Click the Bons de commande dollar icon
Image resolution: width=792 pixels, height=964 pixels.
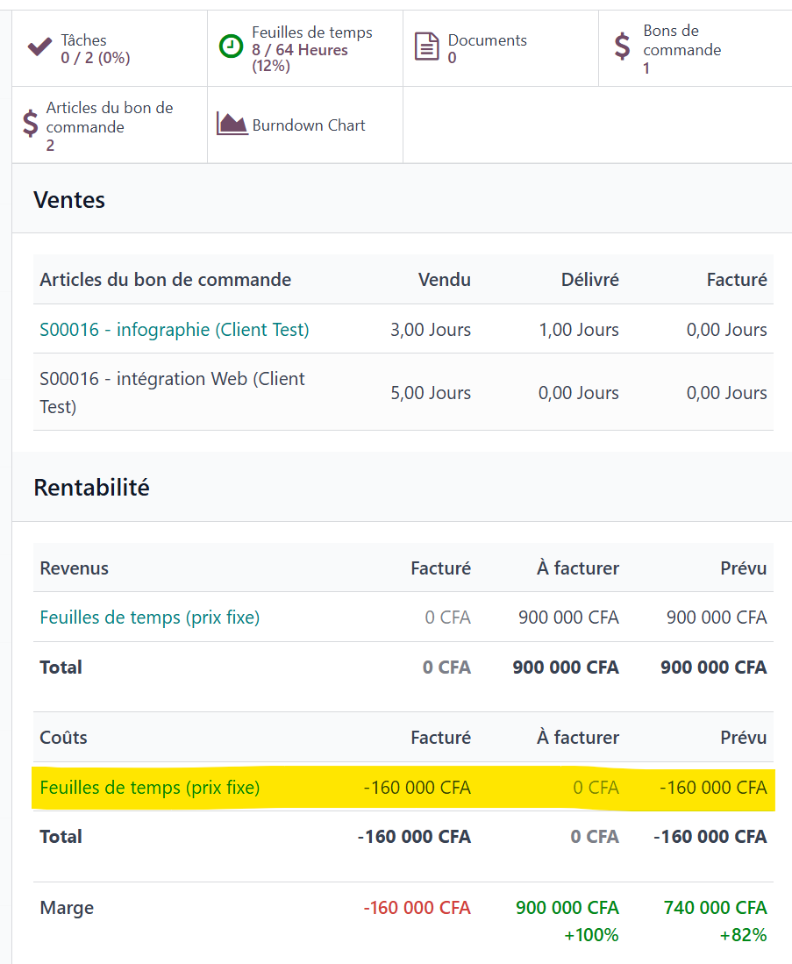(x=623, y=46)
